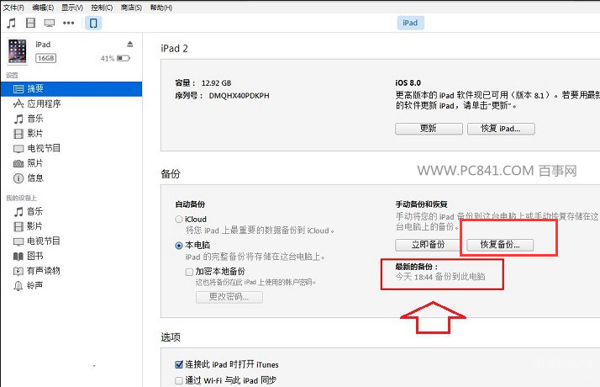Show more libraries via three-dots icon
600x387 pixels.
click(69, 23)
